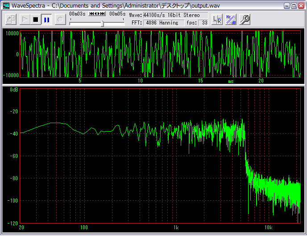The width and height of the screenshot is (307, 236).
Task: Open the Hz/dB scale measurement tool
Action: (231, 19)
